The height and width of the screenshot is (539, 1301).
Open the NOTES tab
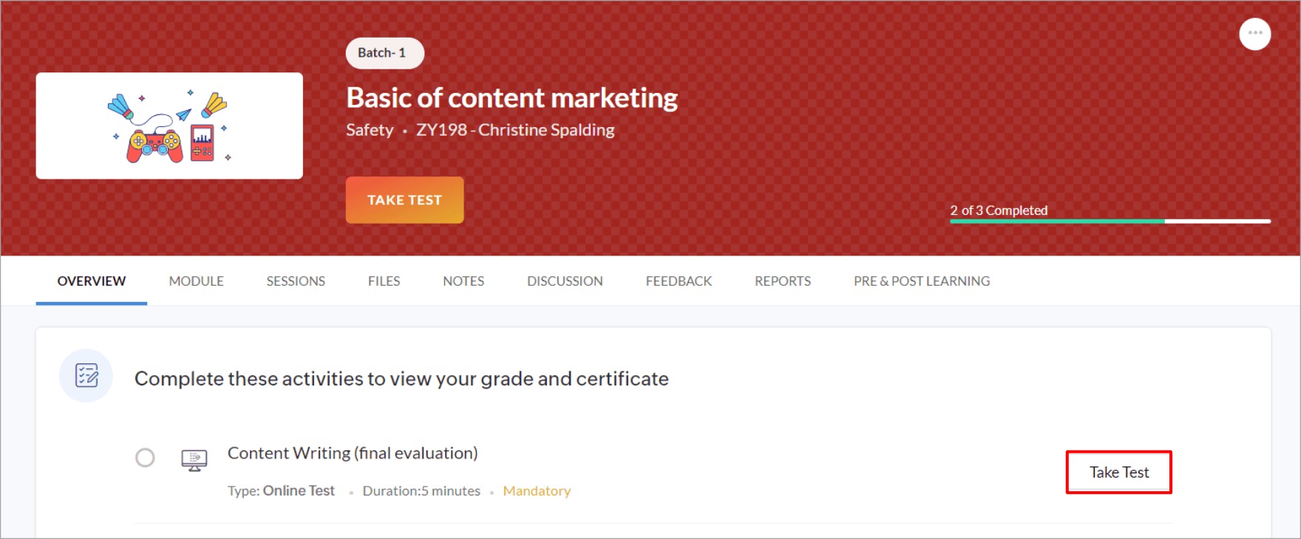463,281
